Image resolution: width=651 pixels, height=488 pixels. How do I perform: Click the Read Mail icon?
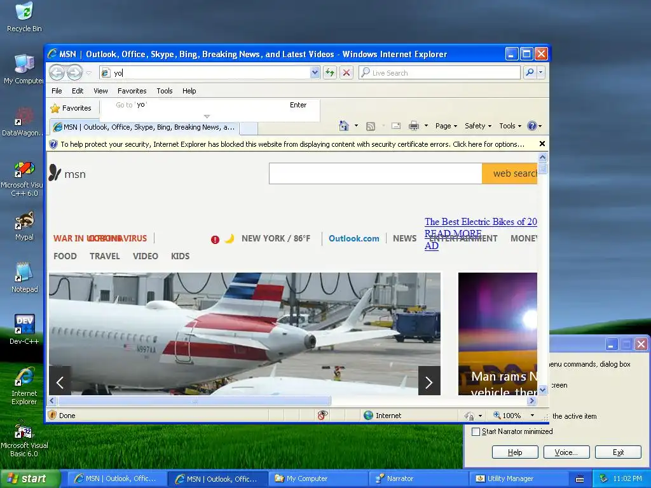(x=396, y=126)
